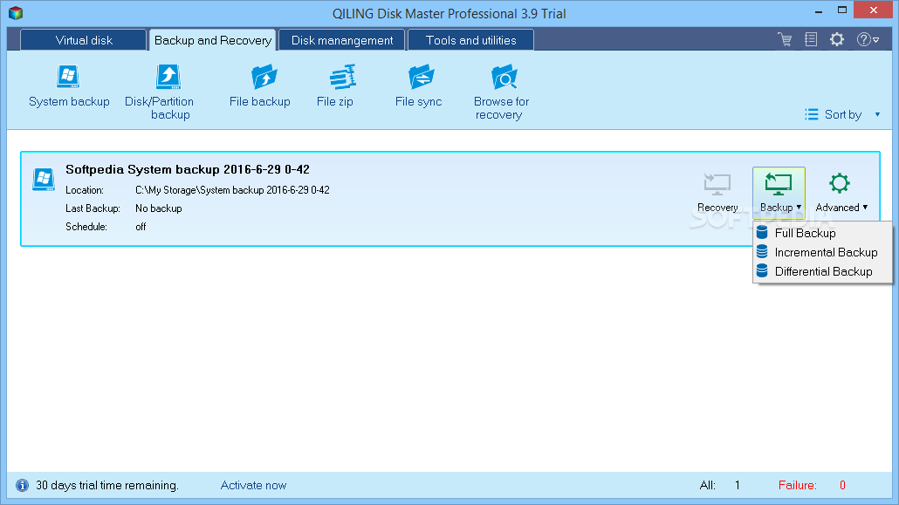Screen dimensions: 899x505
Task: Expand Advanced options dropdown
Action: coord(841,193)
